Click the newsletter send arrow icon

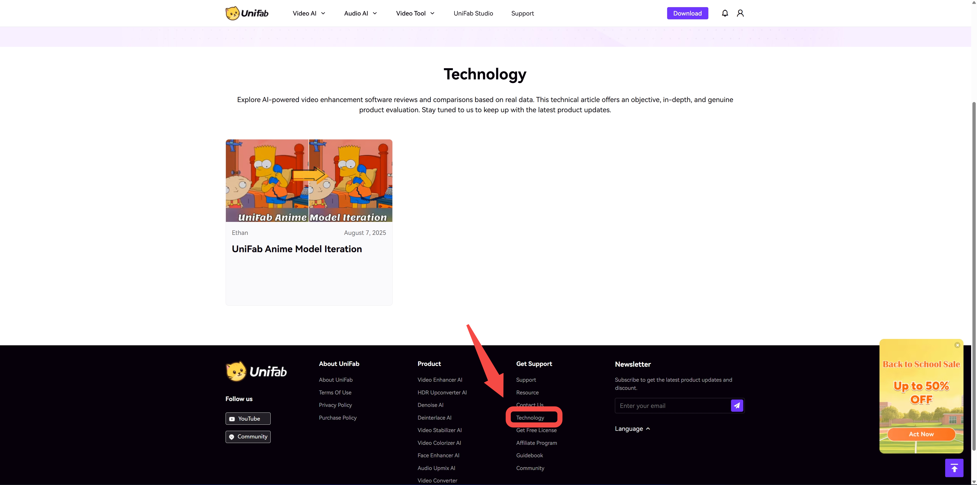point(737,405)
